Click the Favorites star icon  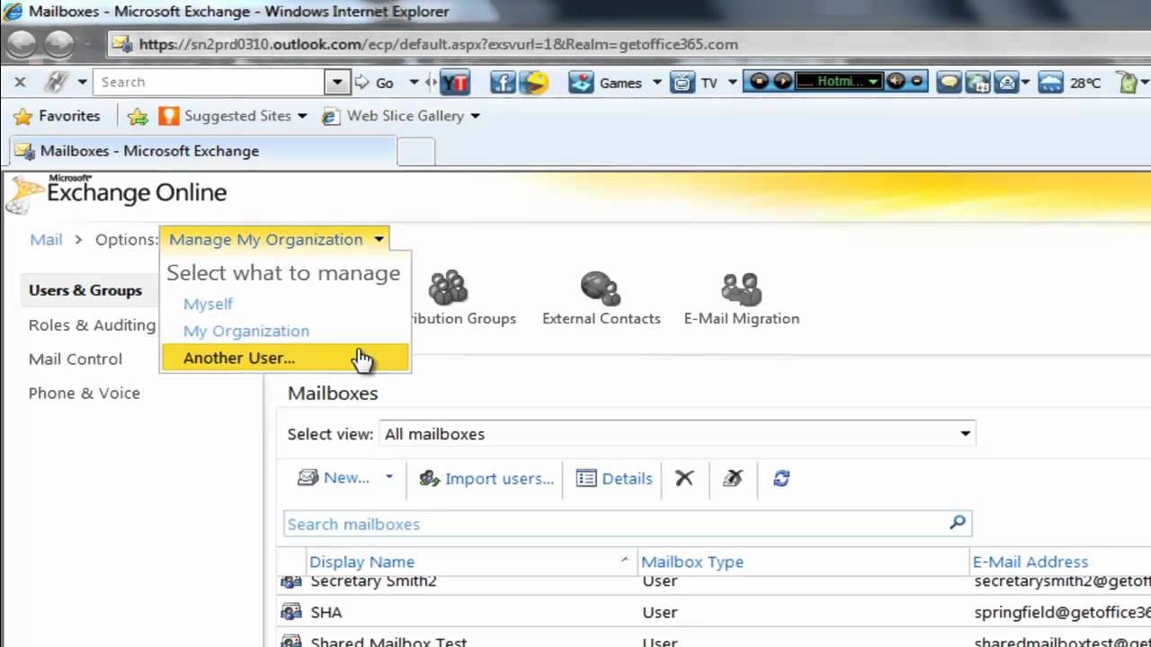click(x=23, y=116)
